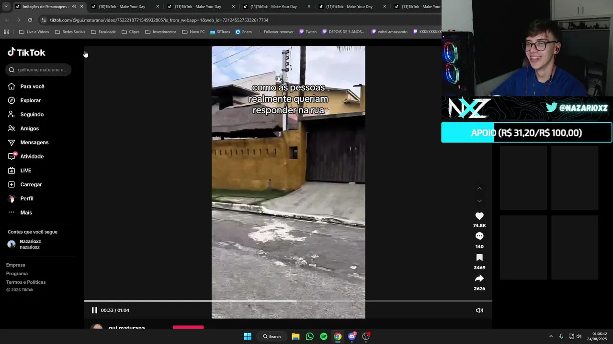
Task: Open system volume tray icon
Action: [x=579, y=336]
